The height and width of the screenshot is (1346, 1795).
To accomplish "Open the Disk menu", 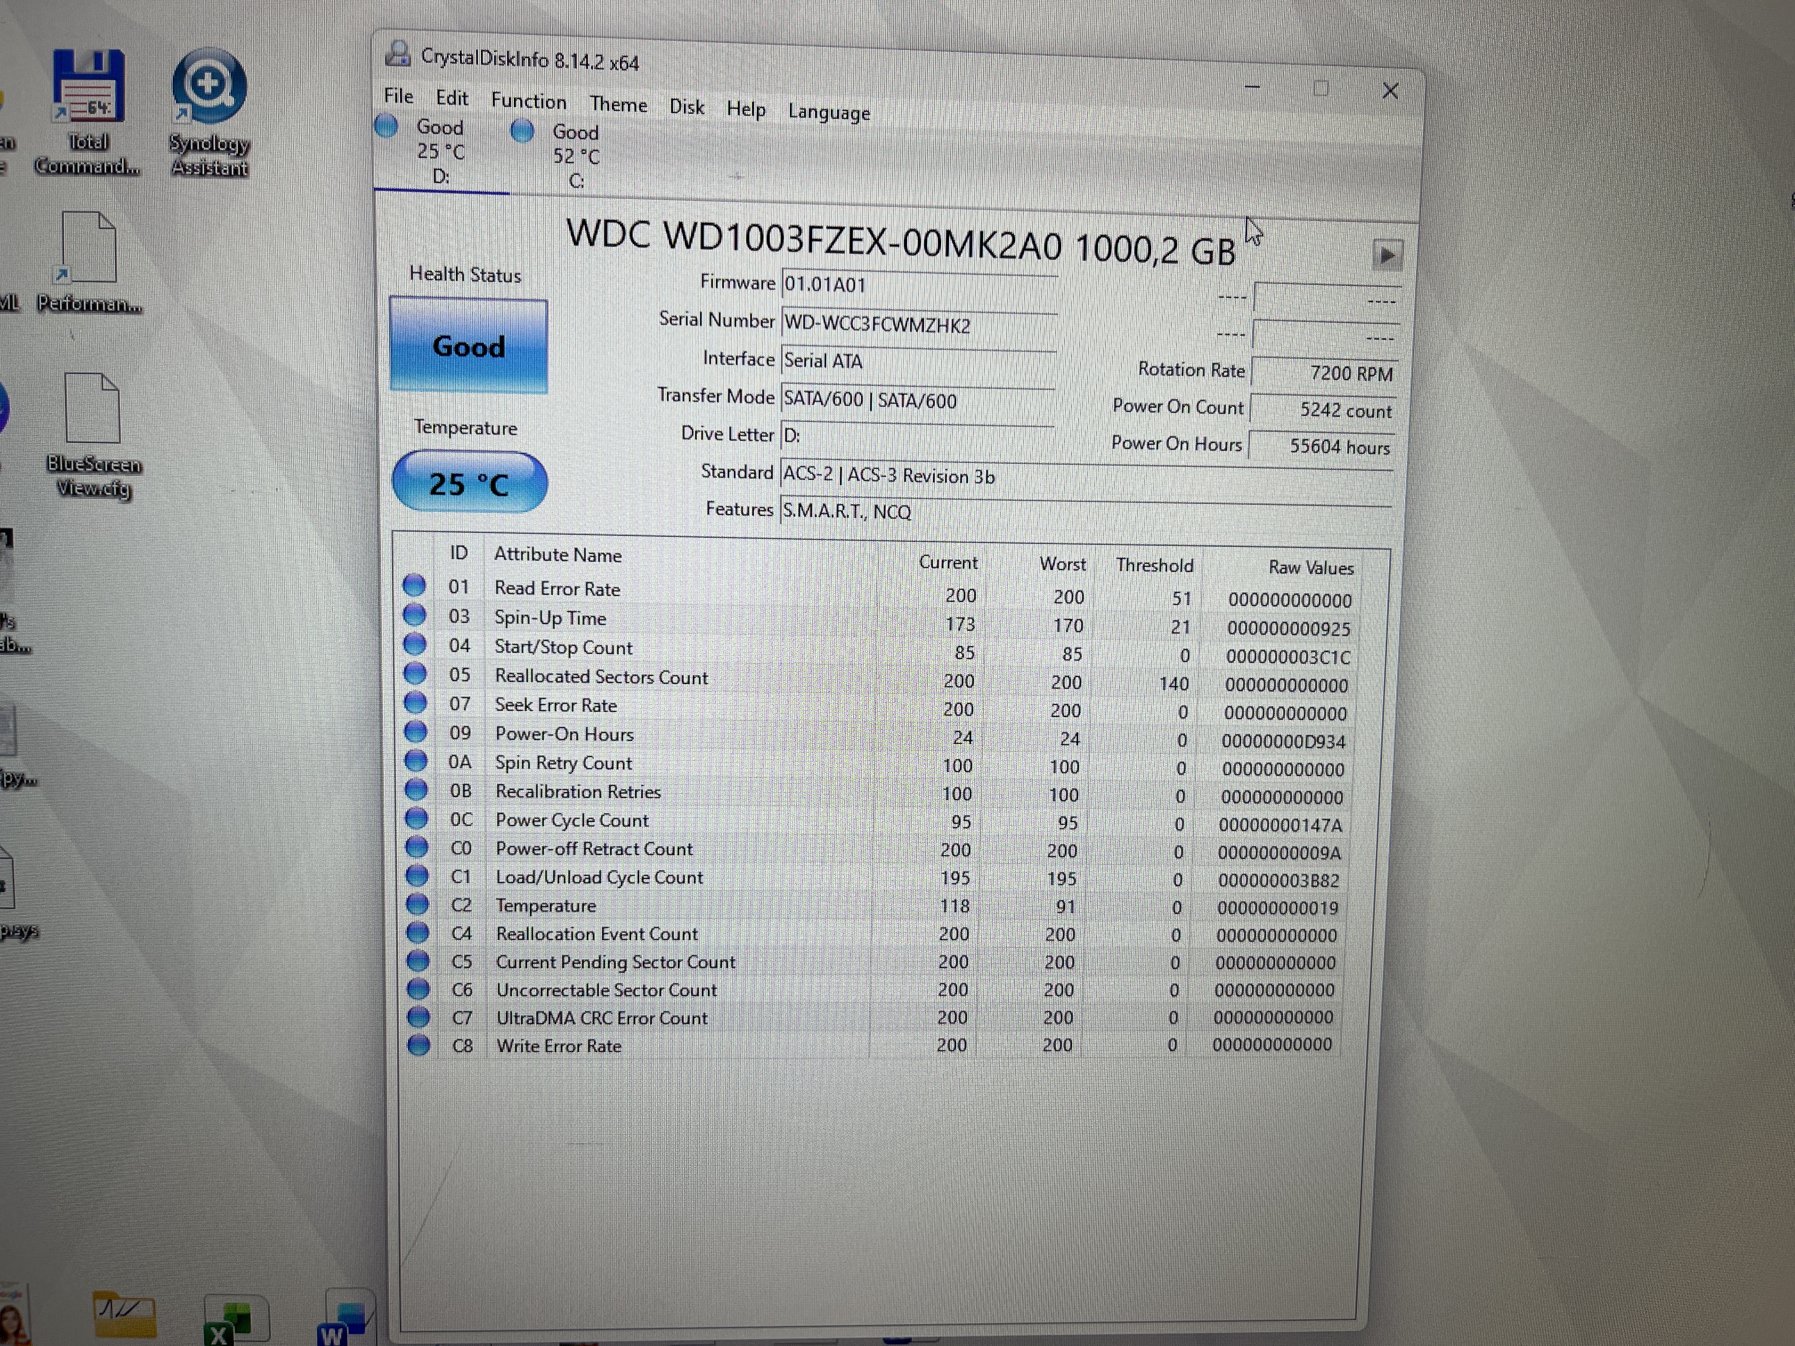I will point(686,107).
